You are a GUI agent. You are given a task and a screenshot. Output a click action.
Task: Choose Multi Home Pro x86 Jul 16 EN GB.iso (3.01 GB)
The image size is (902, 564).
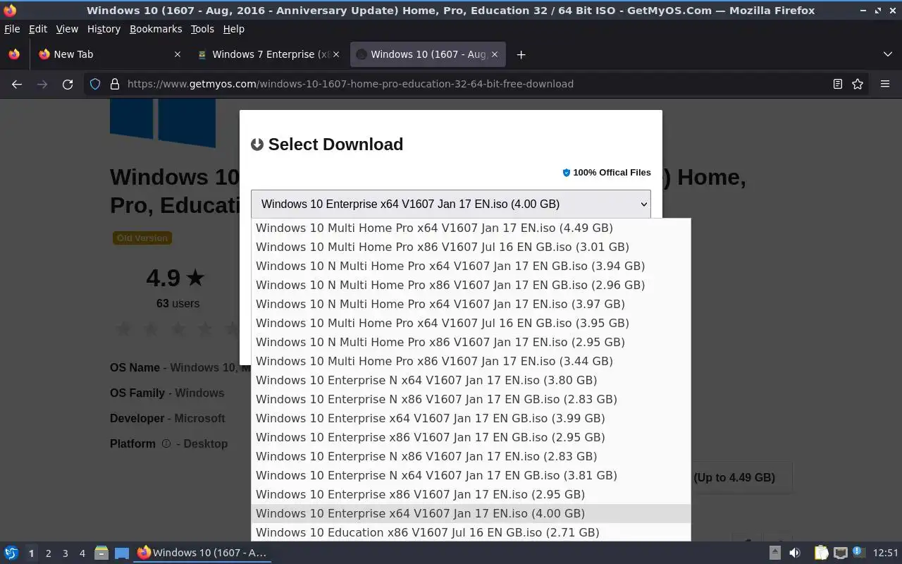[471, 247]
